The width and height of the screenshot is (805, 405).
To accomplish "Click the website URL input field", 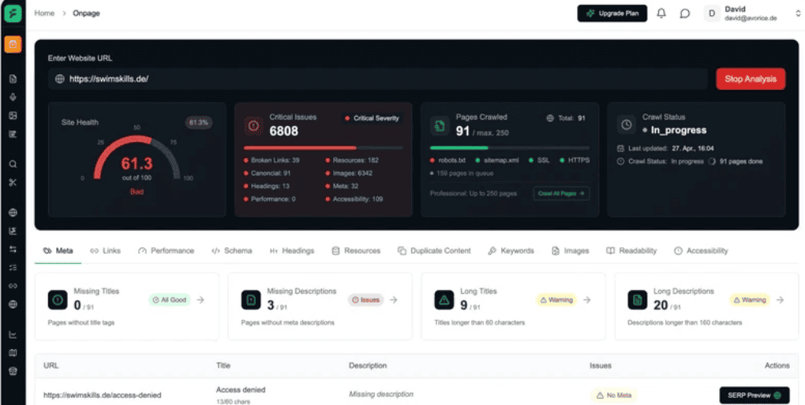I will [379, 79].
